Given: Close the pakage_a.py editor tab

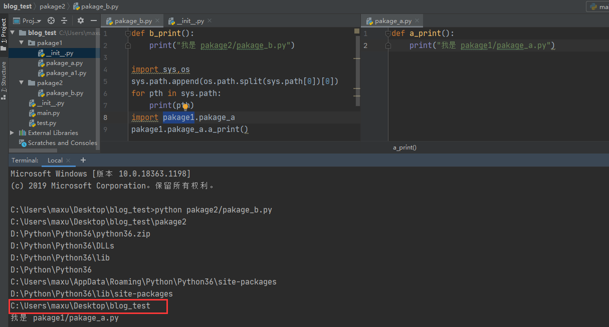Looking at the screenshot, I should 418,21.
